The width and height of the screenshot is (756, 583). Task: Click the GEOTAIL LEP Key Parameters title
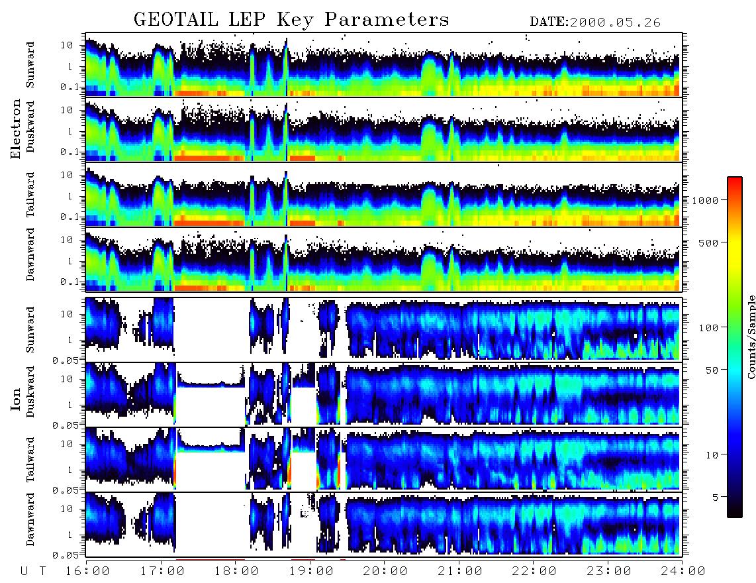point(291,20)
